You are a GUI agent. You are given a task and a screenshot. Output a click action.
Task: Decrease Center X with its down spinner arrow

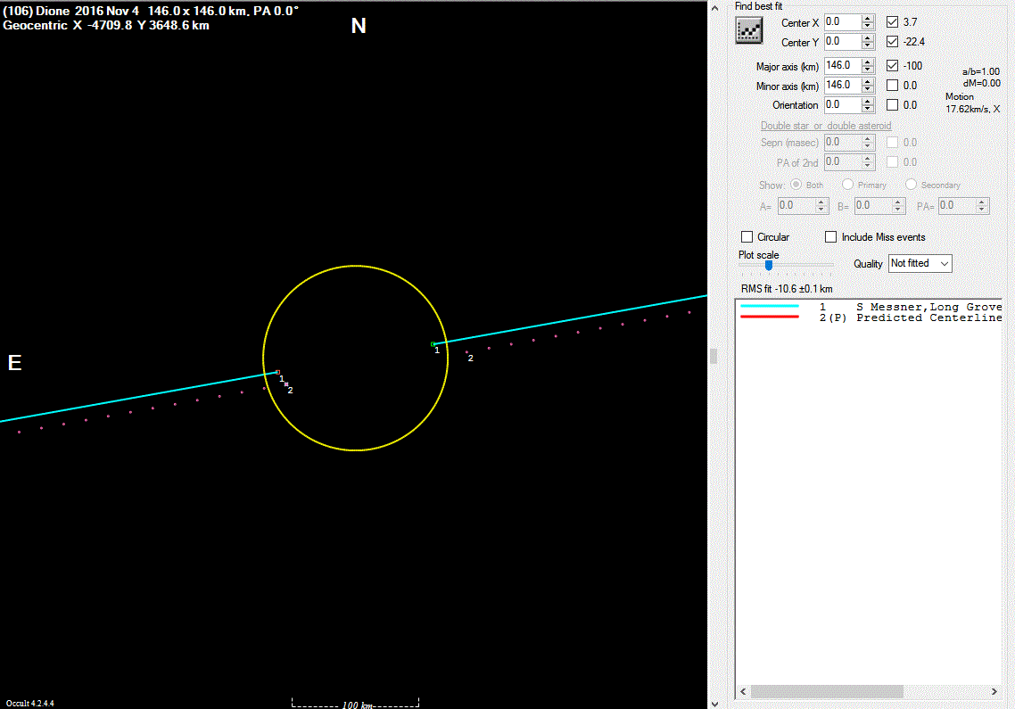coord(868,27)
